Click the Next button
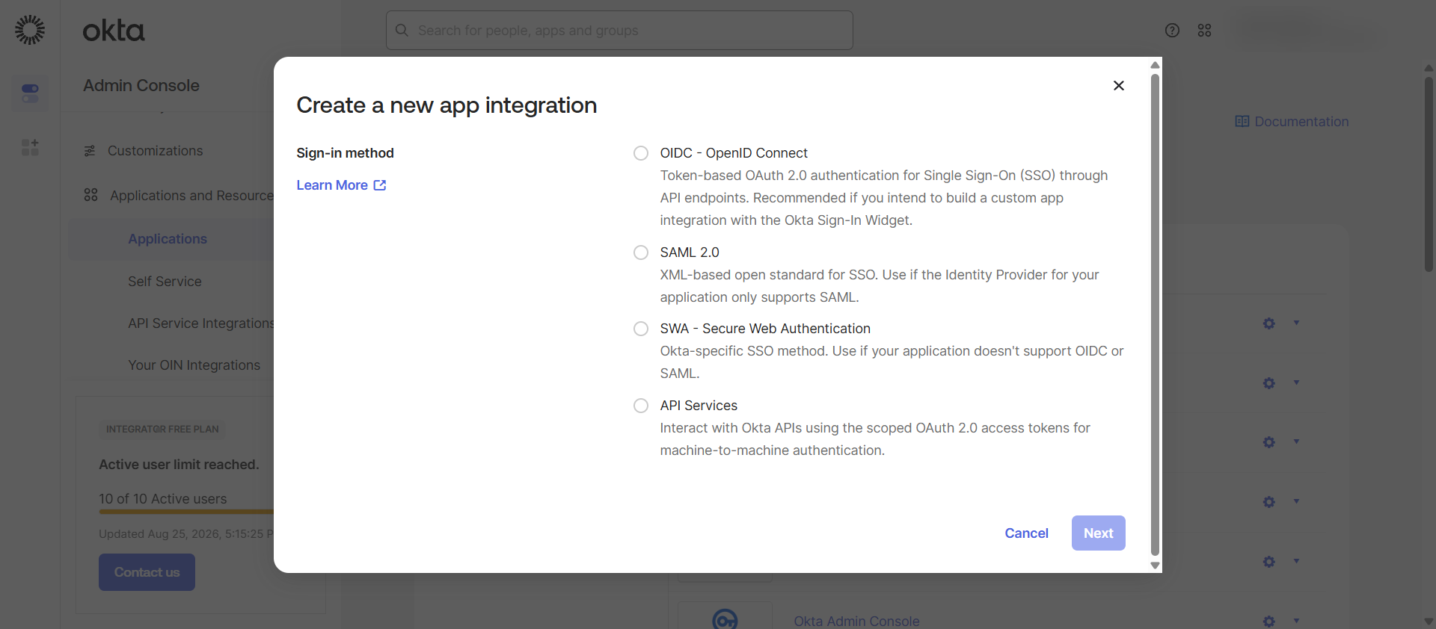The width and height of the screenshot is (1436, 629). tap(1098, 533)
